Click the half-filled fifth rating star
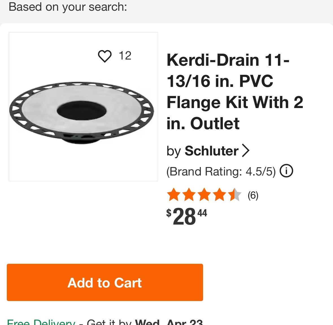Image resolution: width=333 pixels, height=325 pixels. (235, 195)
